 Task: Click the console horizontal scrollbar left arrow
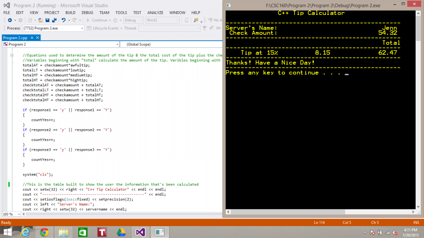tap(229, 212)
